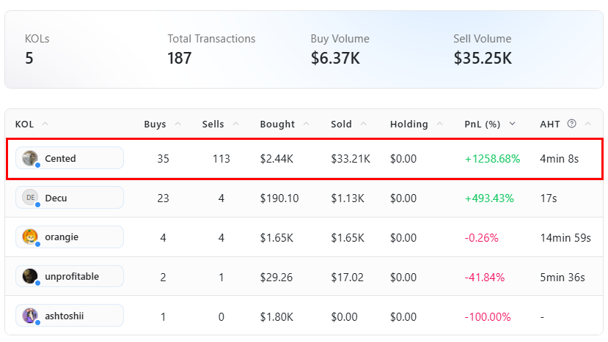
Task: Open the orangie KOL profile chip
Action: click(x=70, y=237)
